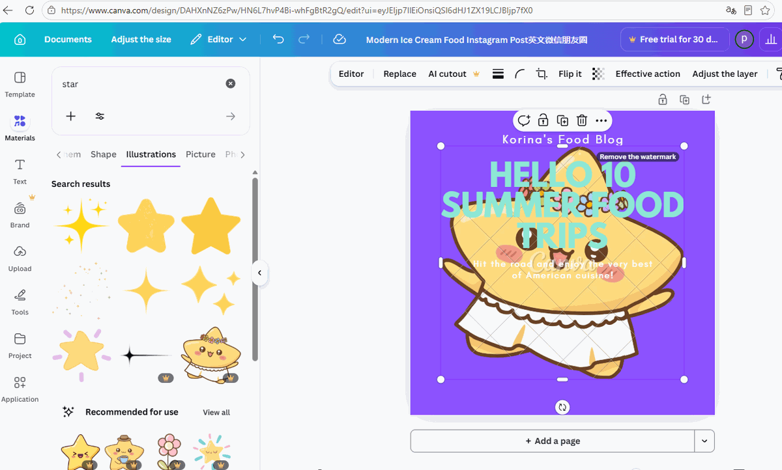782x470 pixels.
Task: Open Adjust the layer in toolbar
Action: [725, 74]
